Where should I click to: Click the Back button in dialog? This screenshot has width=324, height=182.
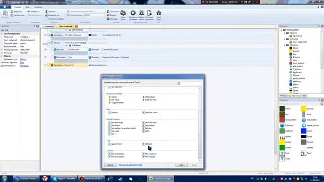tap(181, 165)
